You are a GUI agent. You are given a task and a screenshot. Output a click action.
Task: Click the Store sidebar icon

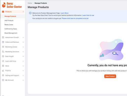coord(3,66)
